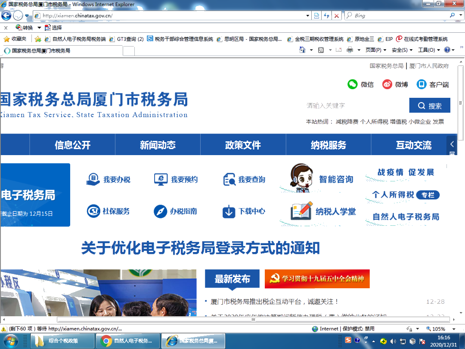Open the 信息公开 menu item
465x349 pixels.
72,145
